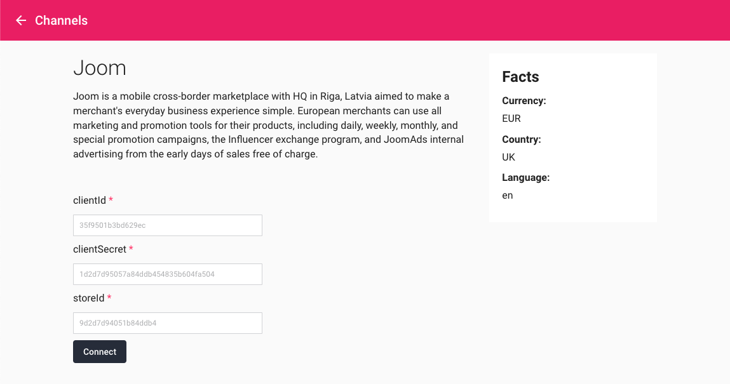Click the Joom marketplace description paragraph

point(268,125)
